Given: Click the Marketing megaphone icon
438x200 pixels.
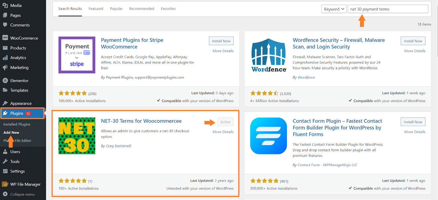Looking at the screenshot, I should [5, 68].
